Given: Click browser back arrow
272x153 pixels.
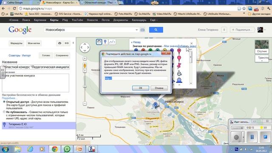Looking at the screenshot, I should [3, 8].
